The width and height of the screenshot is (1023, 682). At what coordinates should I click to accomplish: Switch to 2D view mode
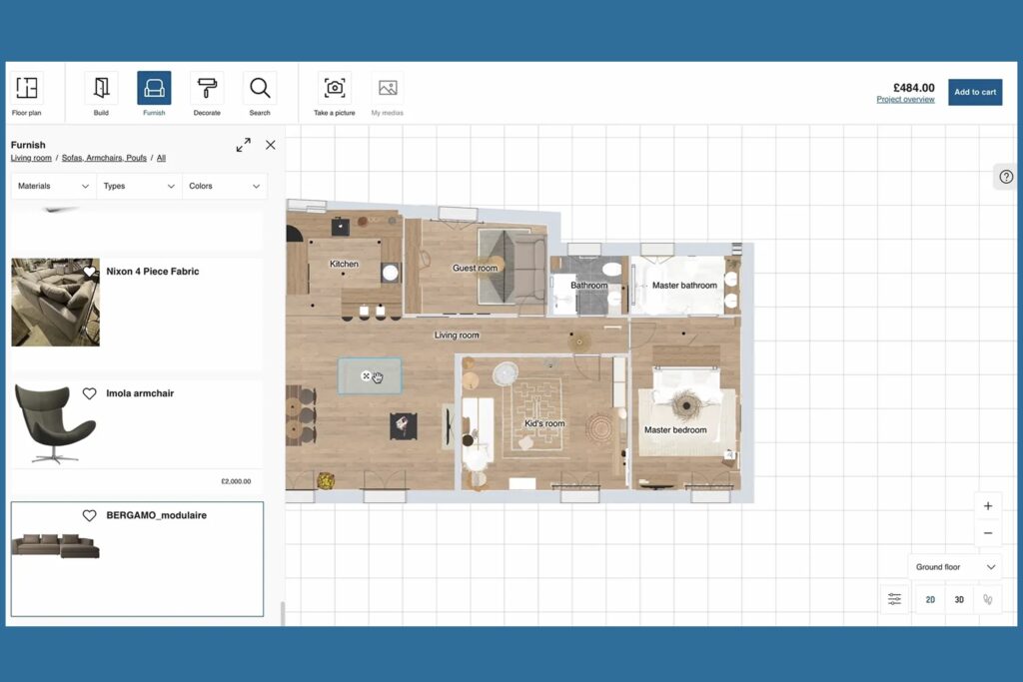pyautogui.click(x=930, y=599)
